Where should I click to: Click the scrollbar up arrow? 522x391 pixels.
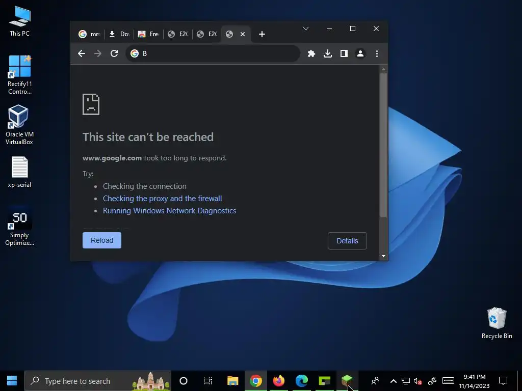383,69
